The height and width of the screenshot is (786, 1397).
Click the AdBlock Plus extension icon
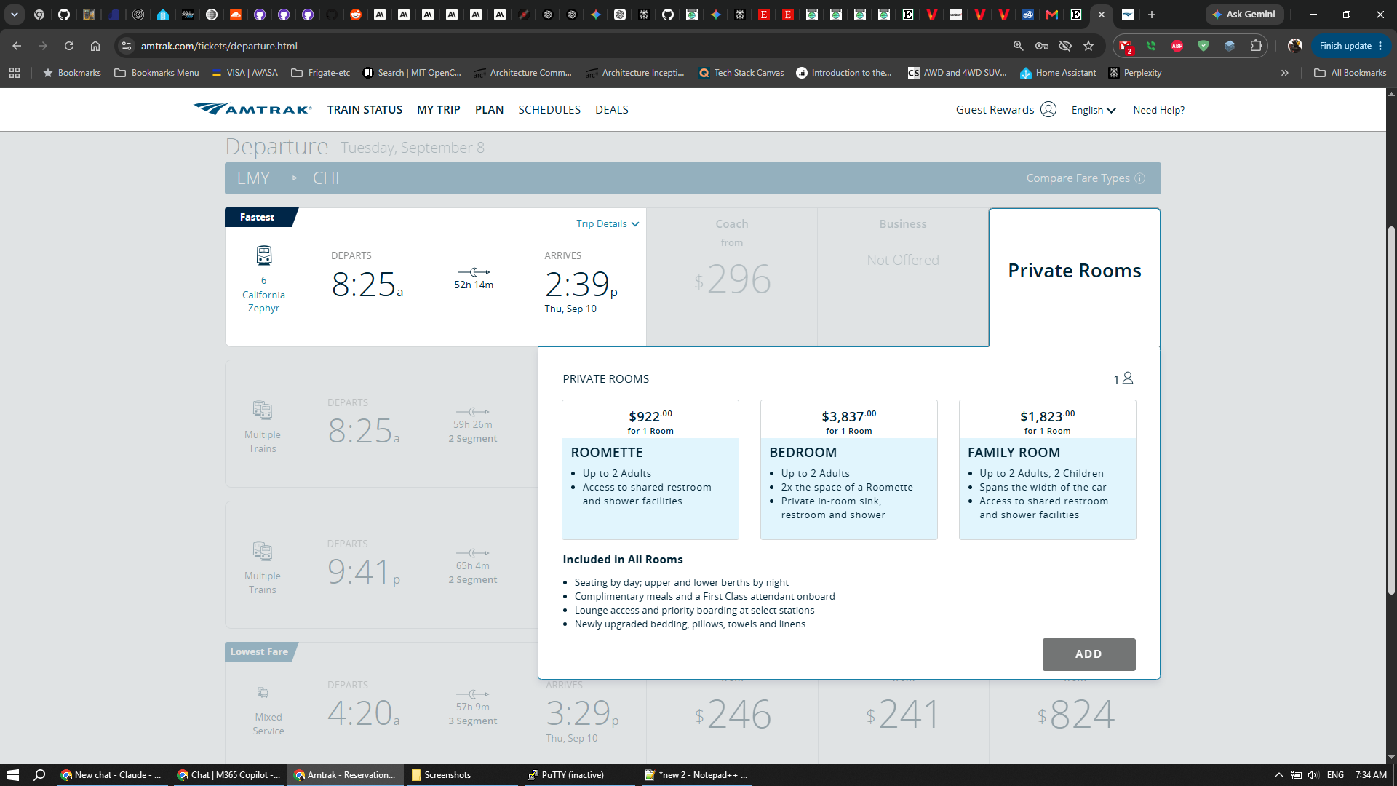pos(1177,46)
